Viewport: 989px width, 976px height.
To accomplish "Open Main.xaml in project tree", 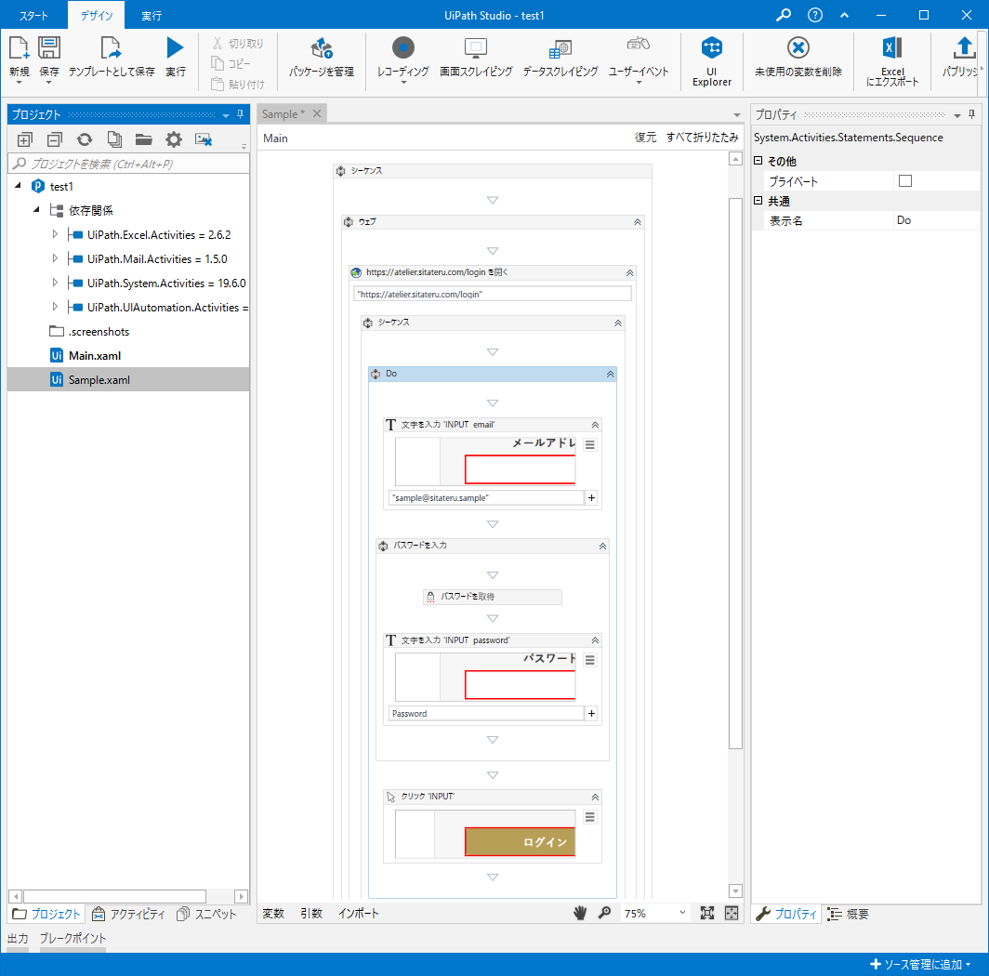I will (95, 356).
